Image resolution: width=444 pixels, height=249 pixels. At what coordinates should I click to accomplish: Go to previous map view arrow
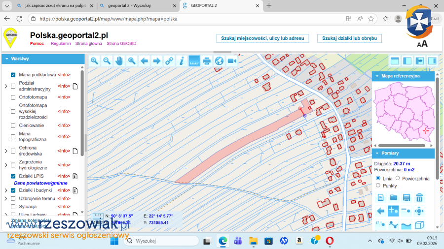tap(144, 61)
